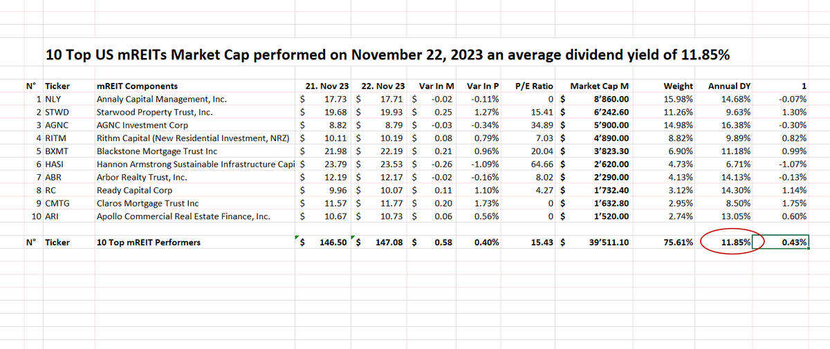Select the RITM ticker cell

click(x=57, y=138)
